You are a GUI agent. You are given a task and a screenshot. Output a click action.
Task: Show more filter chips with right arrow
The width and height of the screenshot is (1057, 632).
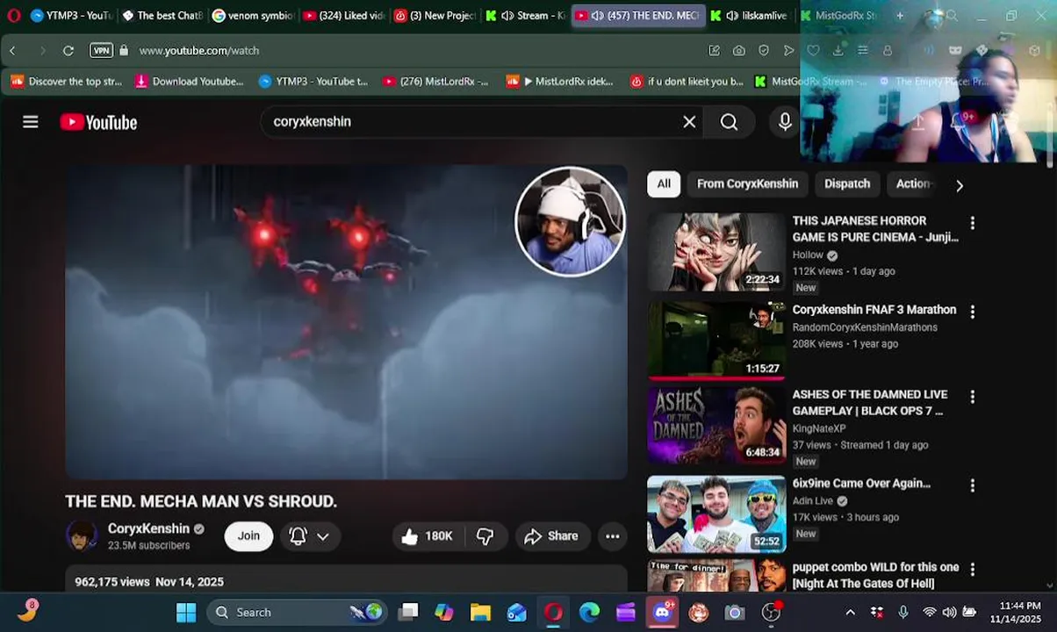(959, 185)
